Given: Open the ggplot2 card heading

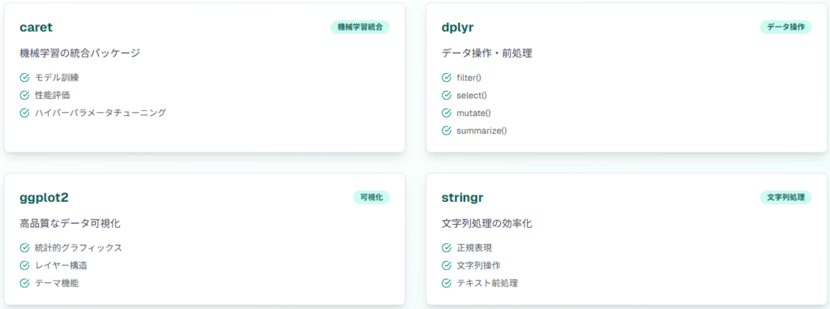Looking at the screenshot, I should click(x=44, y=198).
